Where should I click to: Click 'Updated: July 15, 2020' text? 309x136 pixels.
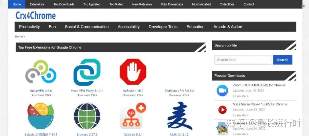(248, 91)
